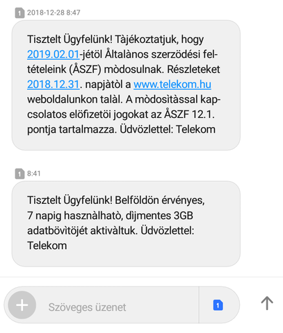
Task: Select the blue SIM 1 selector icon
Action: pos(218,305)
